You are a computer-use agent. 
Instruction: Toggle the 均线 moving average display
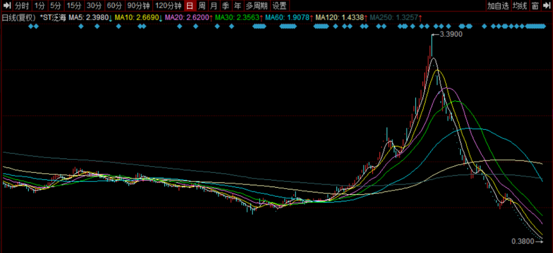click(x=520, y=6)
